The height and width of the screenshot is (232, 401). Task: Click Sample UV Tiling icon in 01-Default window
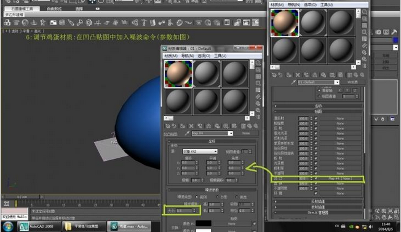(x=365, y=32)
